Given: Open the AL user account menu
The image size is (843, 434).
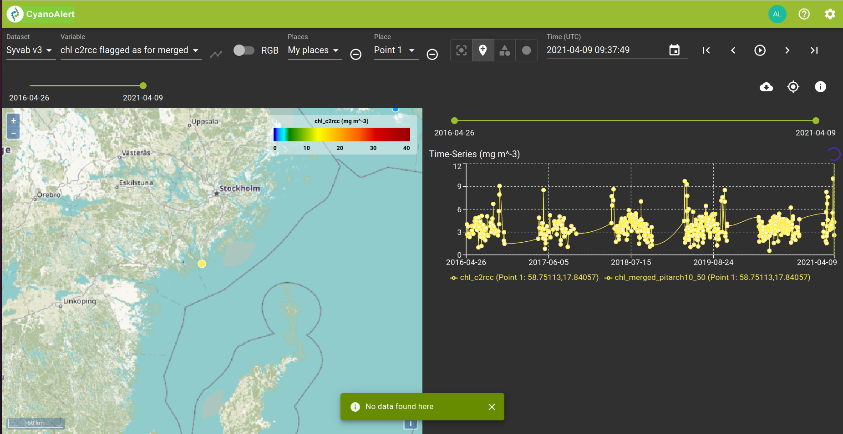Looking at the screenshot, I should (x=777, y=14).
